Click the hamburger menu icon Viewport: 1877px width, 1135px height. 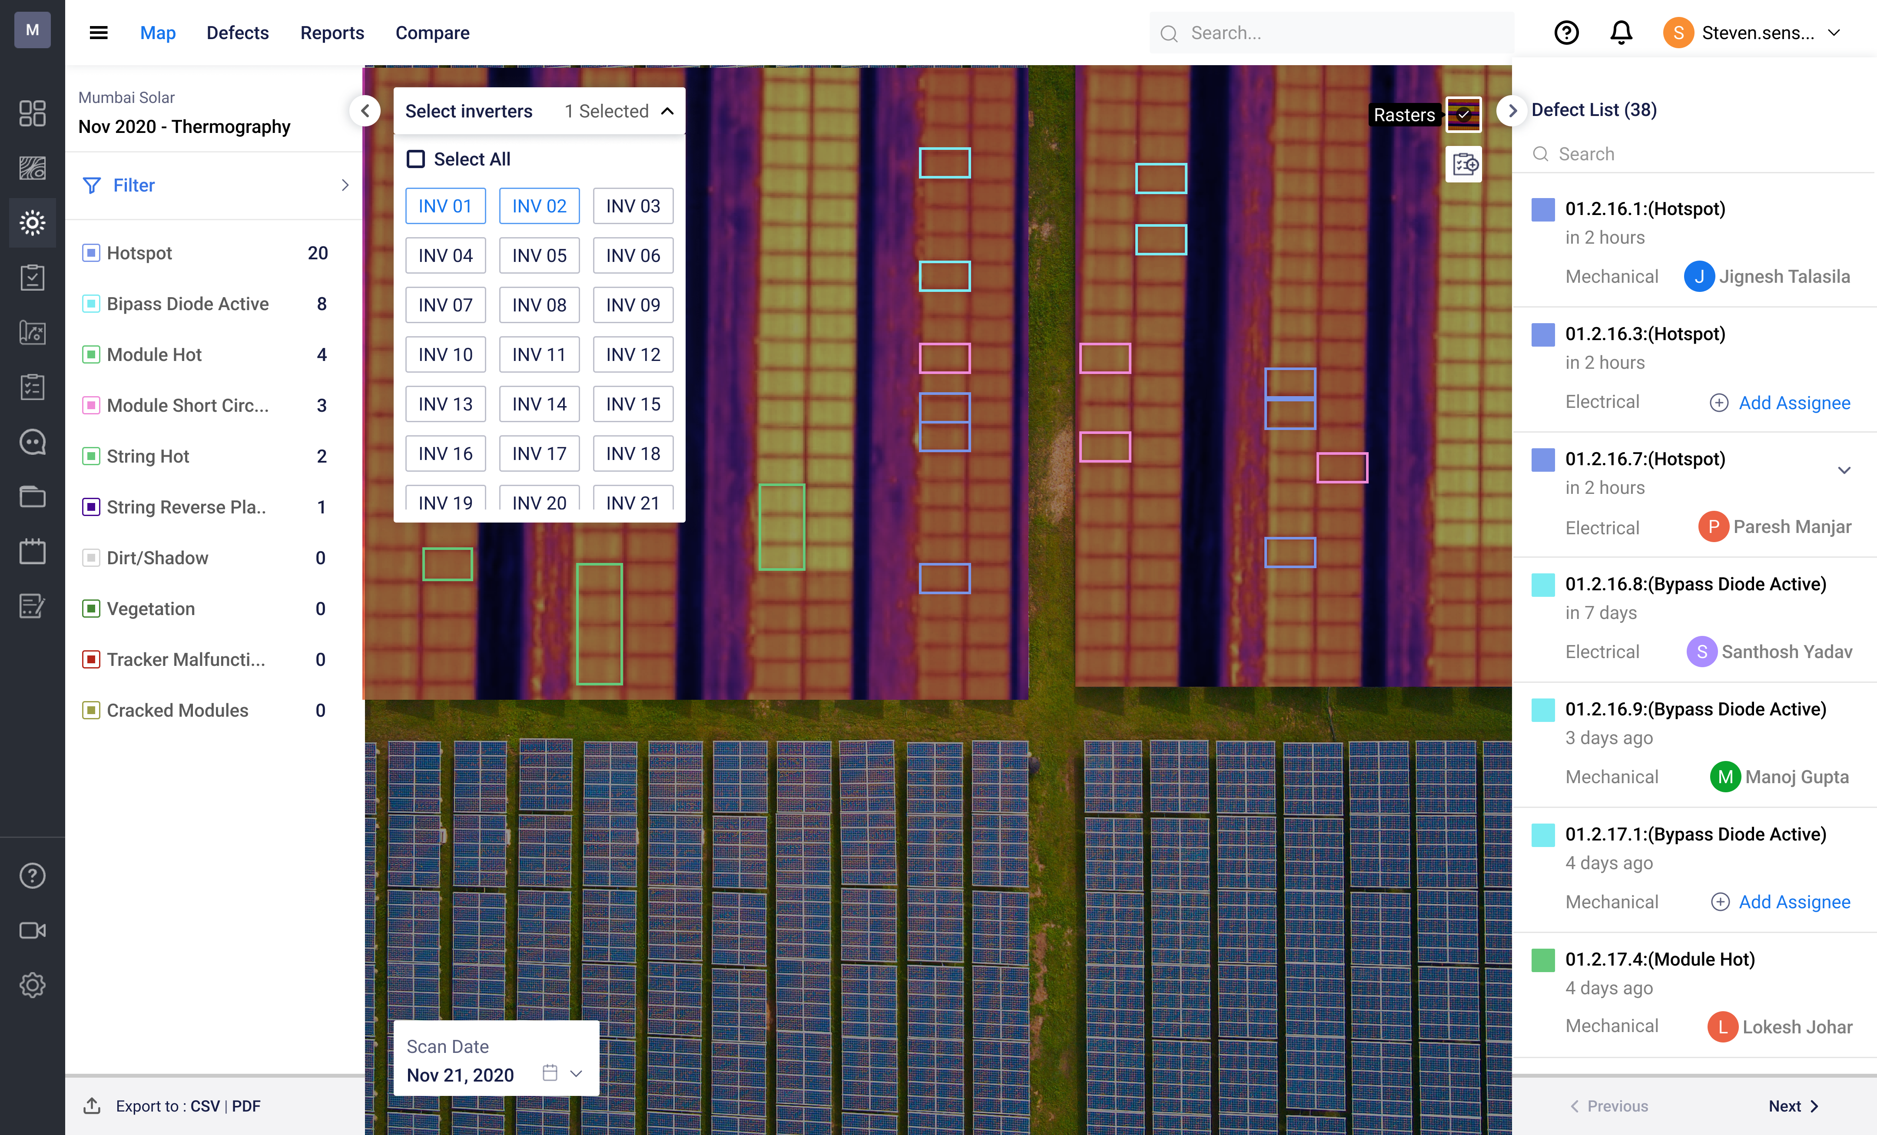tap(98, 33)
